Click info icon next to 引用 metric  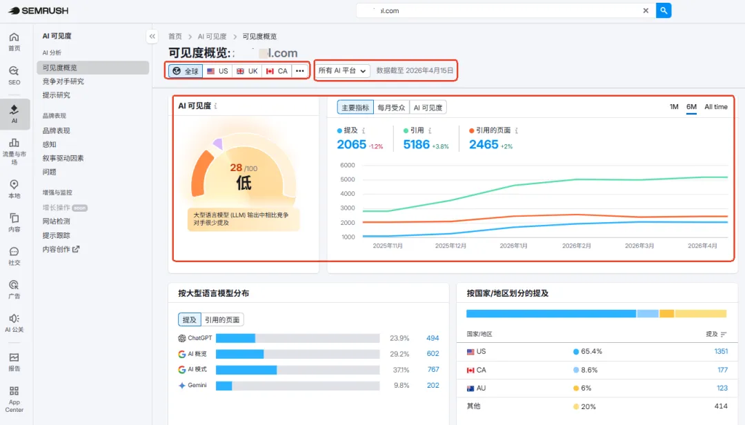tap(430, 130)
